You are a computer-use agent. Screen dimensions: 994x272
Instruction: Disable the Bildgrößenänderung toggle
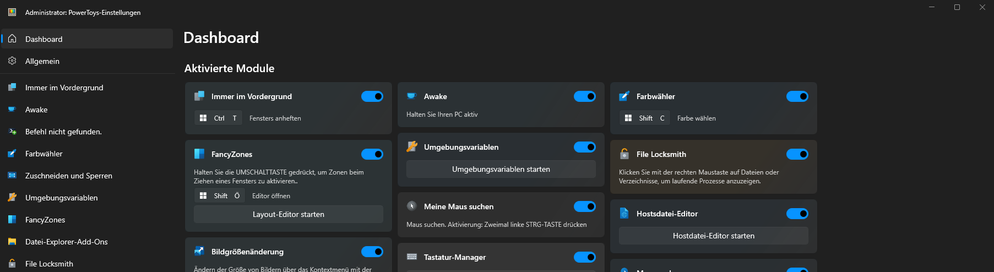tap(372, 252)
